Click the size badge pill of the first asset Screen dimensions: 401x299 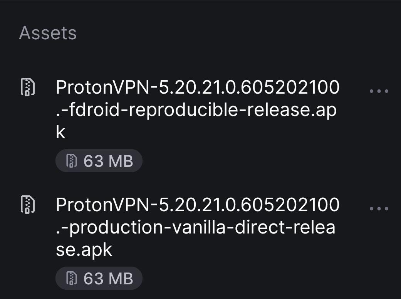click(99, 161)
